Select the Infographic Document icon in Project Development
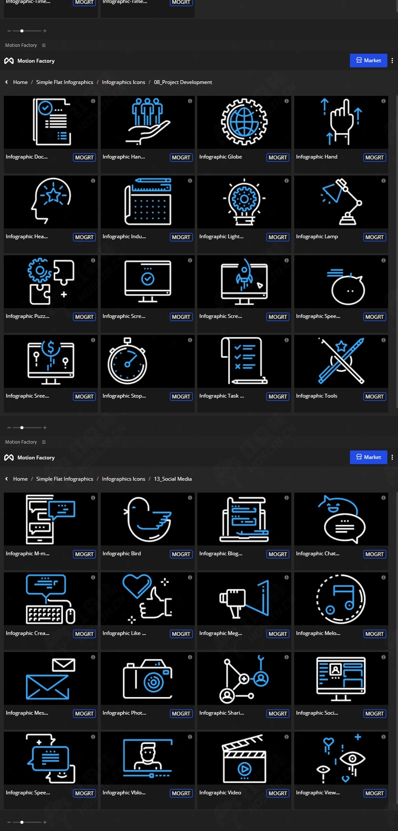 click(51, 122)
